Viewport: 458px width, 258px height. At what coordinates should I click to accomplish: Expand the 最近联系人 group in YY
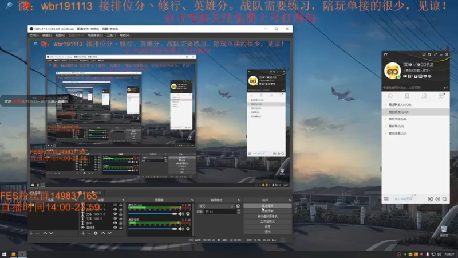[385, 105]
